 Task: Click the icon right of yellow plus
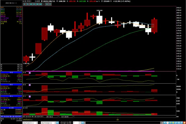[176, 123]
